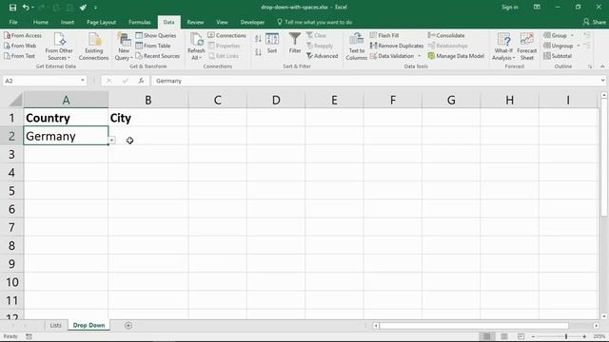Open the Name Box dropdown
This screenshot has height=342, width=609.
coord(83,80)
